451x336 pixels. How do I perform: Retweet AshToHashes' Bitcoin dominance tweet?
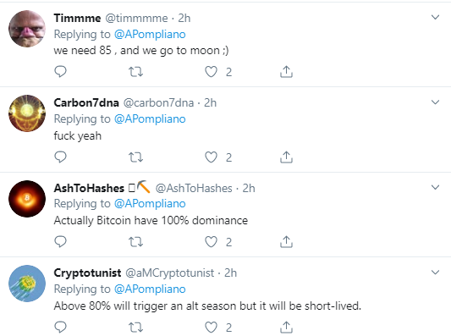[x=135, y=242]
